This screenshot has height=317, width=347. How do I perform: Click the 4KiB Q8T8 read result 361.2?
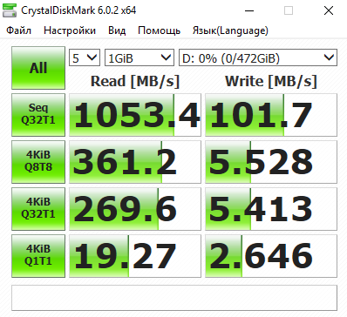pos(135,162)
